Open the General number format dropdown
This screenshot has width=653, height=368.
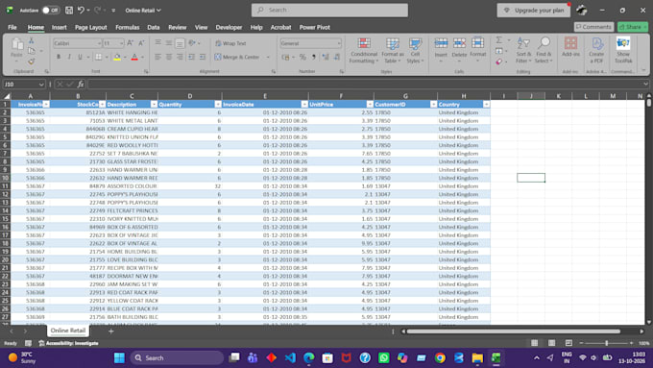point(339,43)
